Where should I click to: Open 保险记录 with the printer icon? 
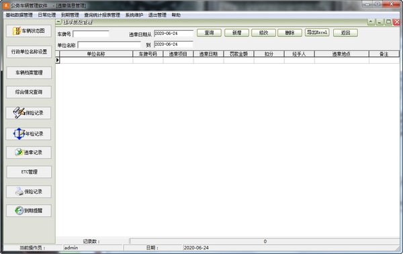coord(29,192)
